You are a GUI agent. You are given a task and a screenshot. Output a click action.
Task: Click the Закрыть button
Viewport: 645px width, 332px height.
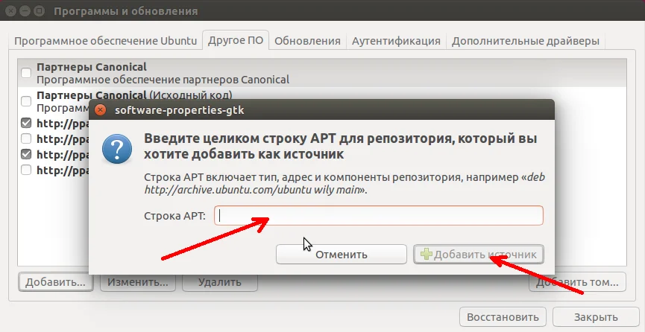click(x=596, y=317)
